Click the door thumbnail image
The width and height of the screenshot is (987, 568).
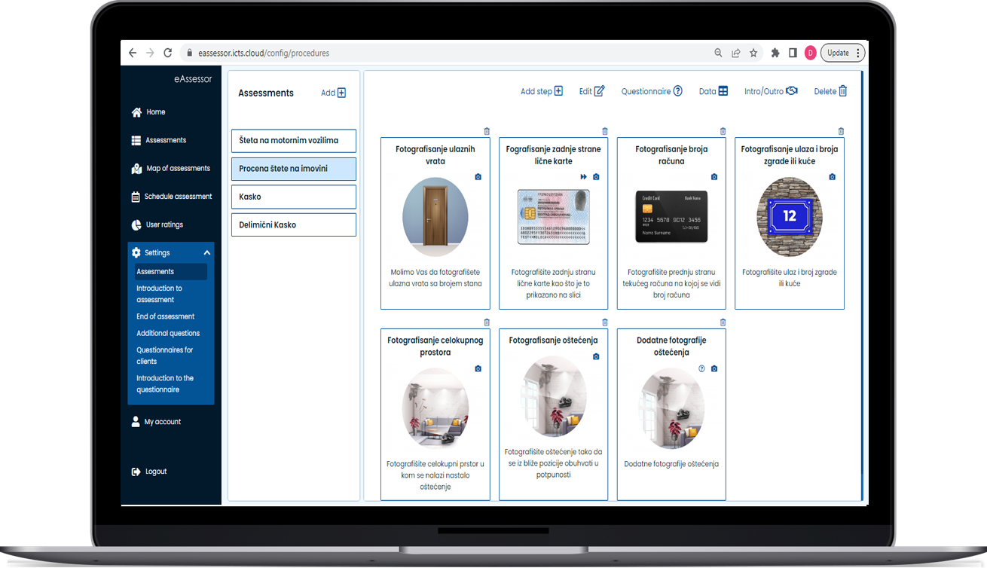point(435,217)
